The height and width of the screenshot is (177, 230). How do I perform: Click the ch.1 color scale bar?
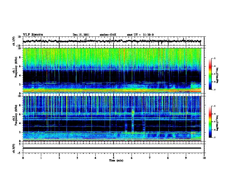[210, 74]
